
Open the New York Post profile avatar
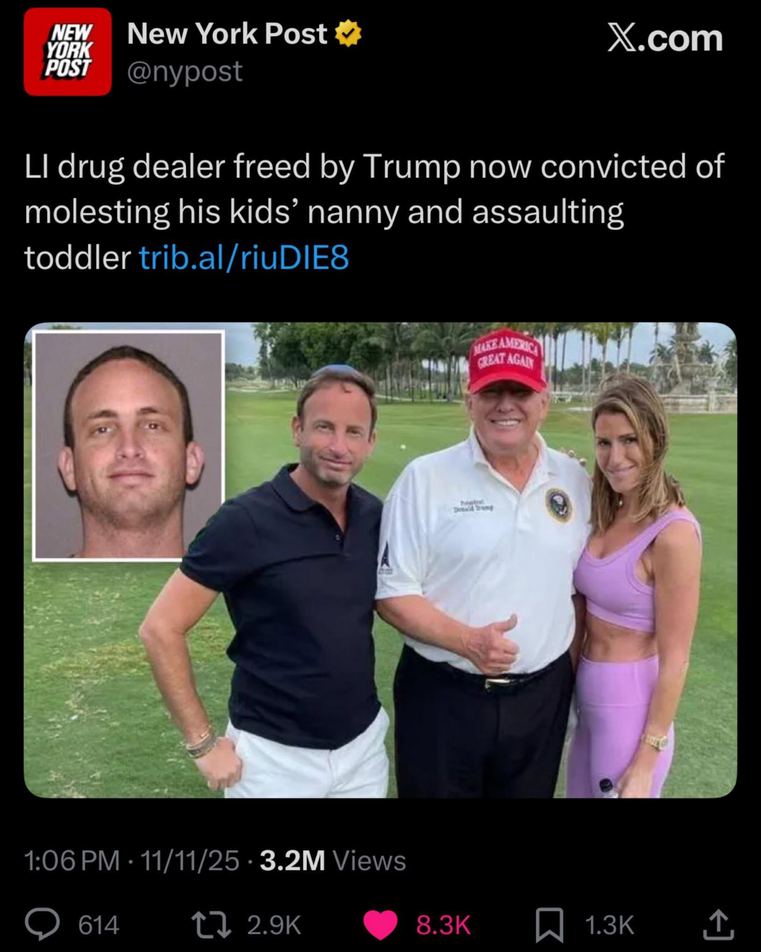pyautogui.click(x=67, y=51)
